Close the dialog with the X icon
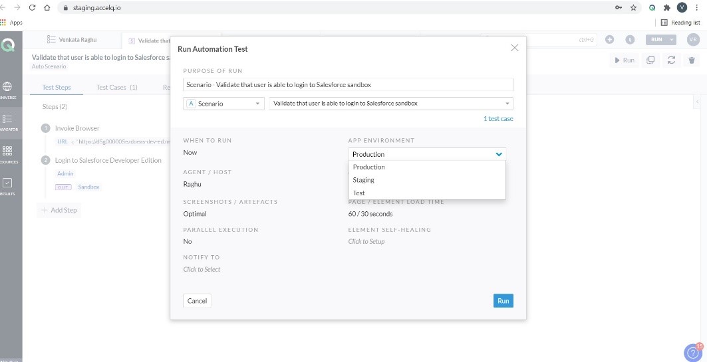 pyautogui.click(x=515, y=48)
